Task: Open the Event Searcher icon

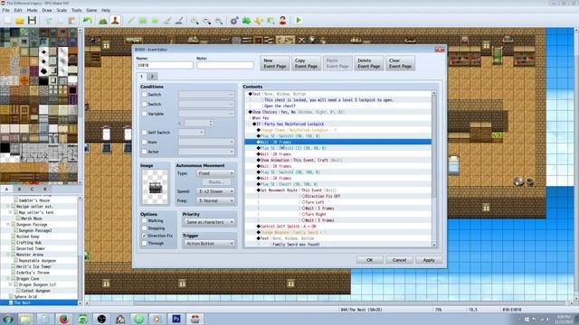Action: pos(271,21)
